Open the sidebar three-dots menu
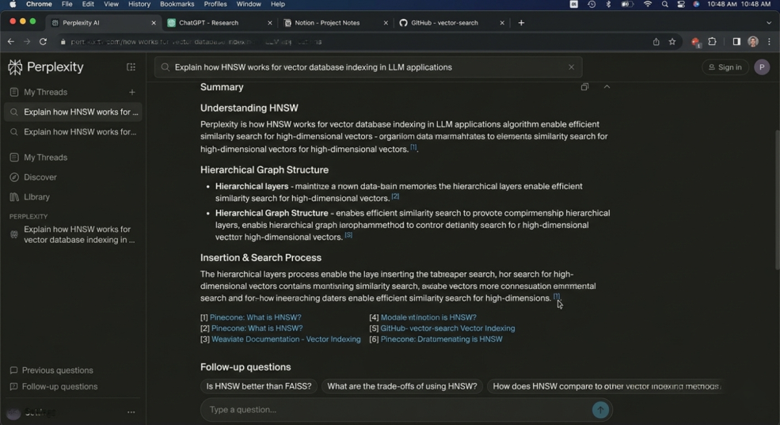Viewport: 780px width, 425px height. [131, 412]
